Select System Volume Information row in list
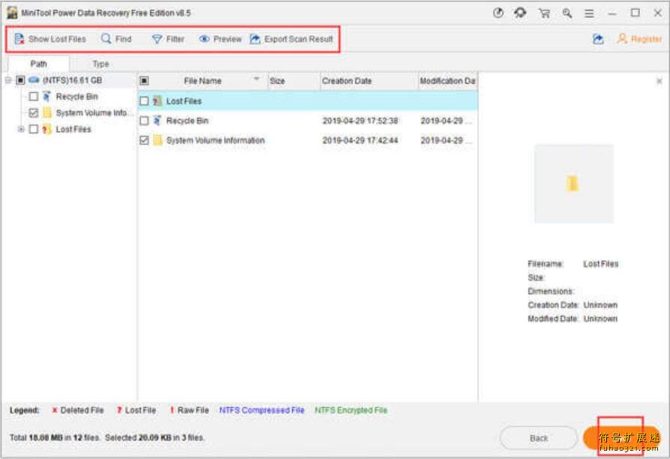This screenshot has width=670, height=459. click(308, 140)
